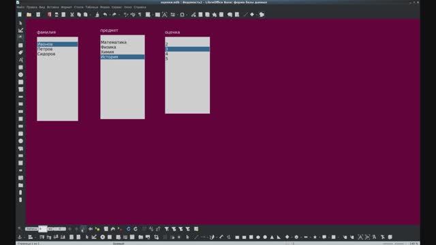Pick grade 2 in the оценка list
436x245 pixels.
pyautogui.click(x=187, y=44)
